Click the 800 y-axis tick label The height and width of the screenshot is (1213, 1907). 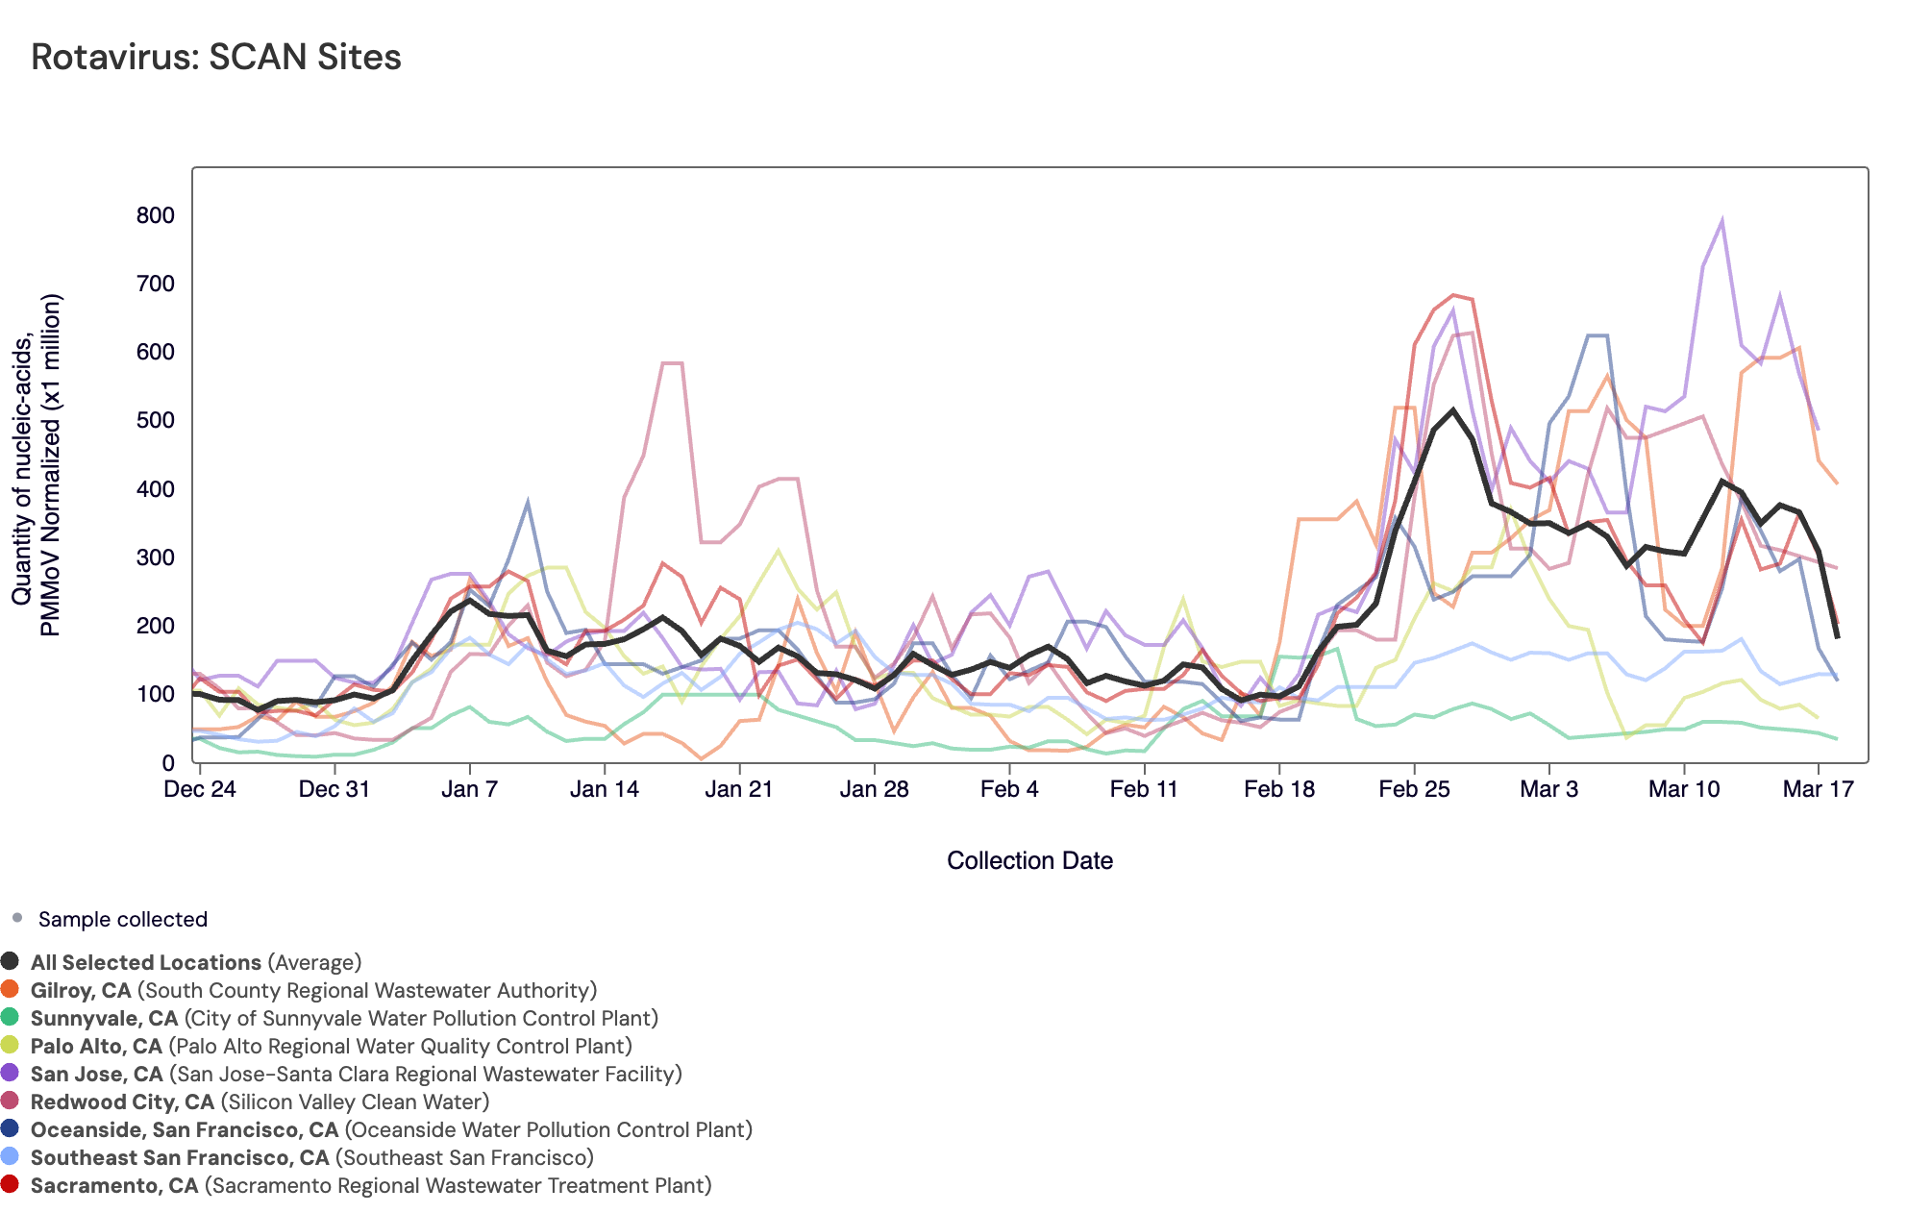tap(155, 215)
